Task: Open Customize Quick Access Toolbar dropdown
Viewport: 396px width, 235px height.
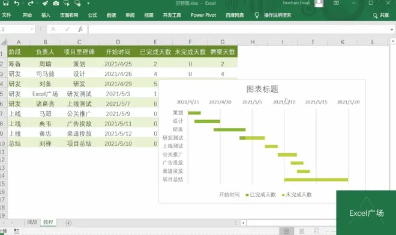Action: coord(88,4)
